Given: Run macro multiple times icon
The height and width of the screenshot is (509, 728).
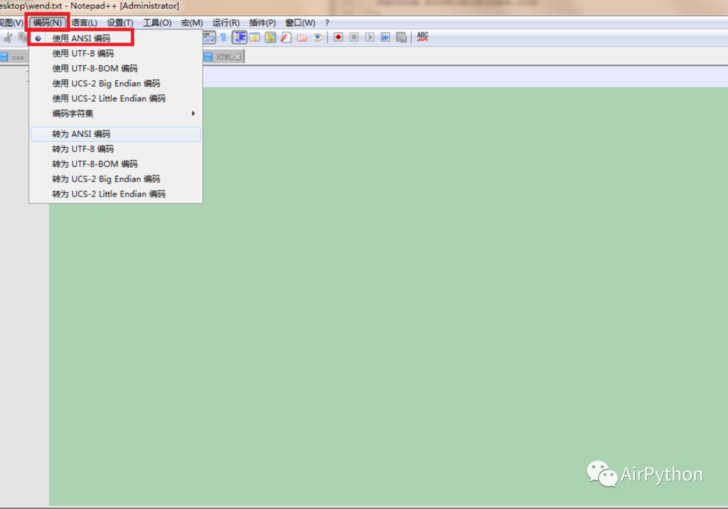Looking at the screenshot, I should 386,37.
